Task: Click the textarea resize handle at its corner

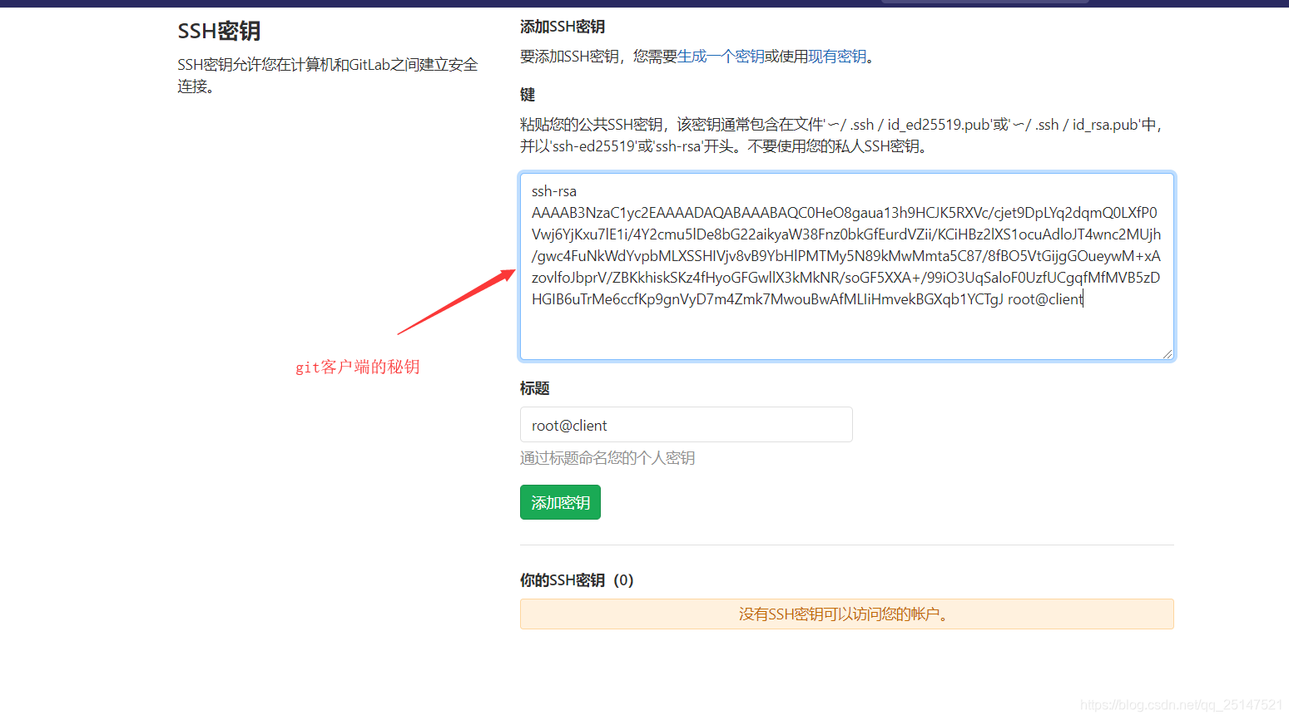Action: coord(1168,354)
